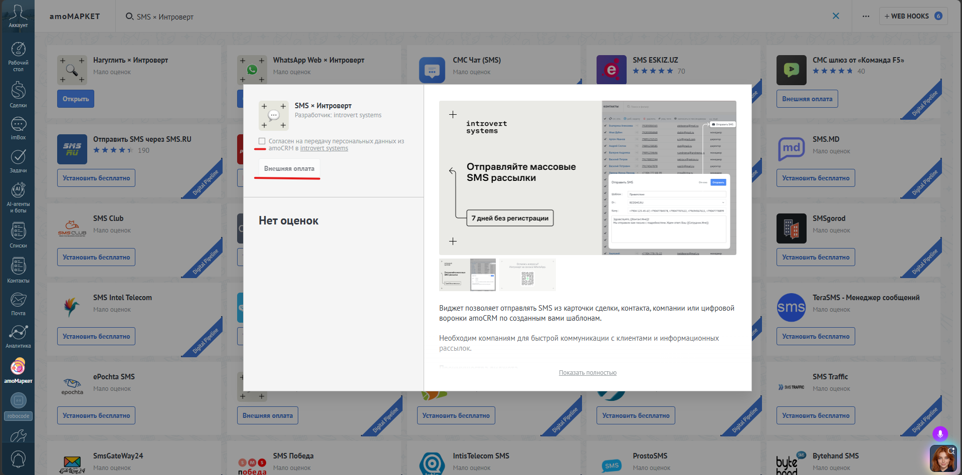This screenshot has height=475, width=962.
Task: Open Почта mail in the sidebar
Action: 18,304
